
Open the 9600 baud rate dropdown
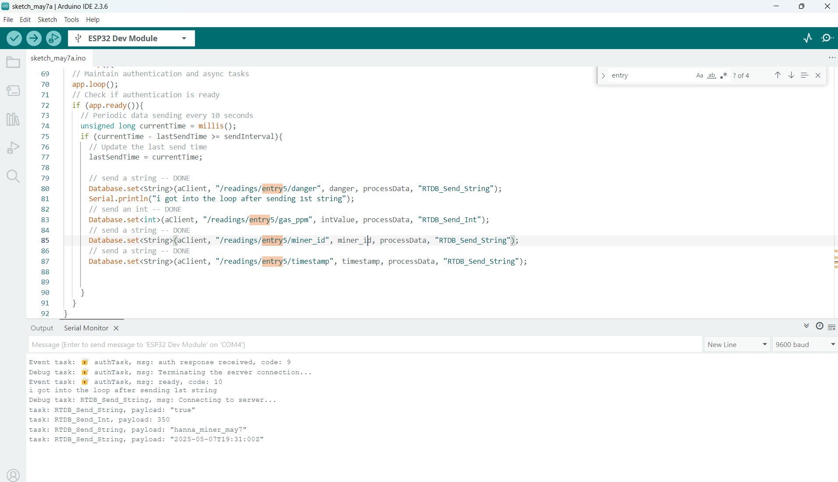coord(805,344)
